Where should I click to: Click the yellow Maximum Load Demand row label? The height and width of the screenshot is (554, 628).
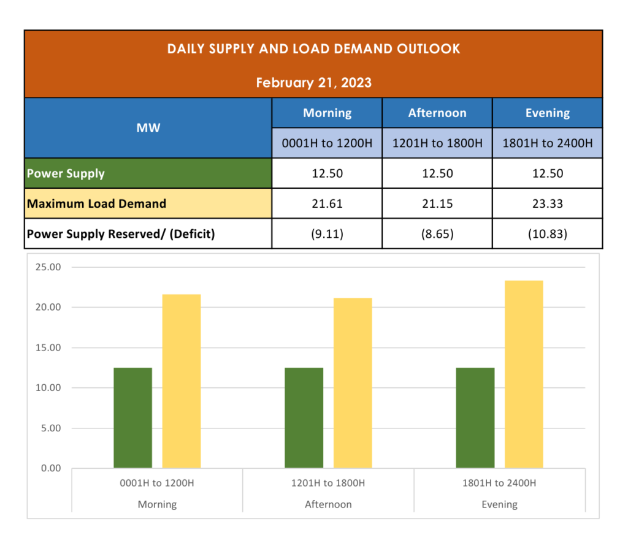[x=148, y=203]
